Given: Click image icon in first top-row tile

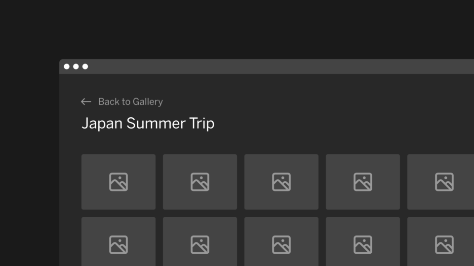Looking at the screenshot, I should tap(118, 182).
